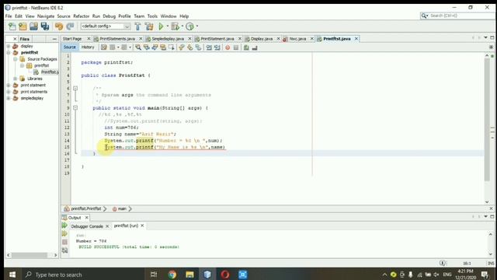The width and height of the screenshot is (497, 280).
Task: Switch to the Simpledisplay.java tab
Action: pyautogui.click(x=168, y=39)
